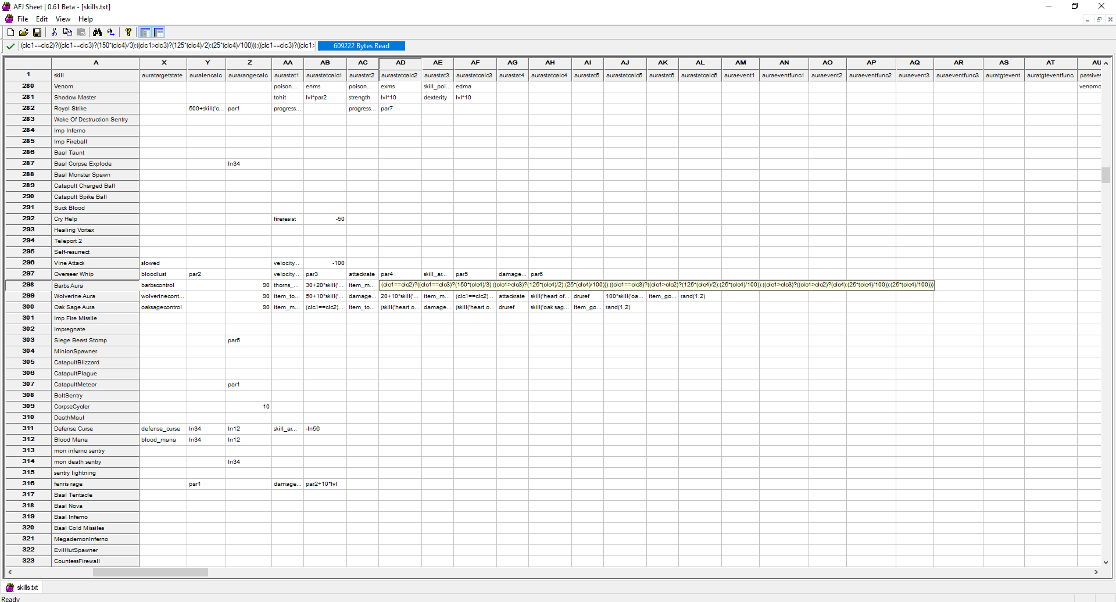Image resolution: width=1116 pixels, height=602 pixels.
Task: Cut selection using the scissors icon
Action: point(54,33)
